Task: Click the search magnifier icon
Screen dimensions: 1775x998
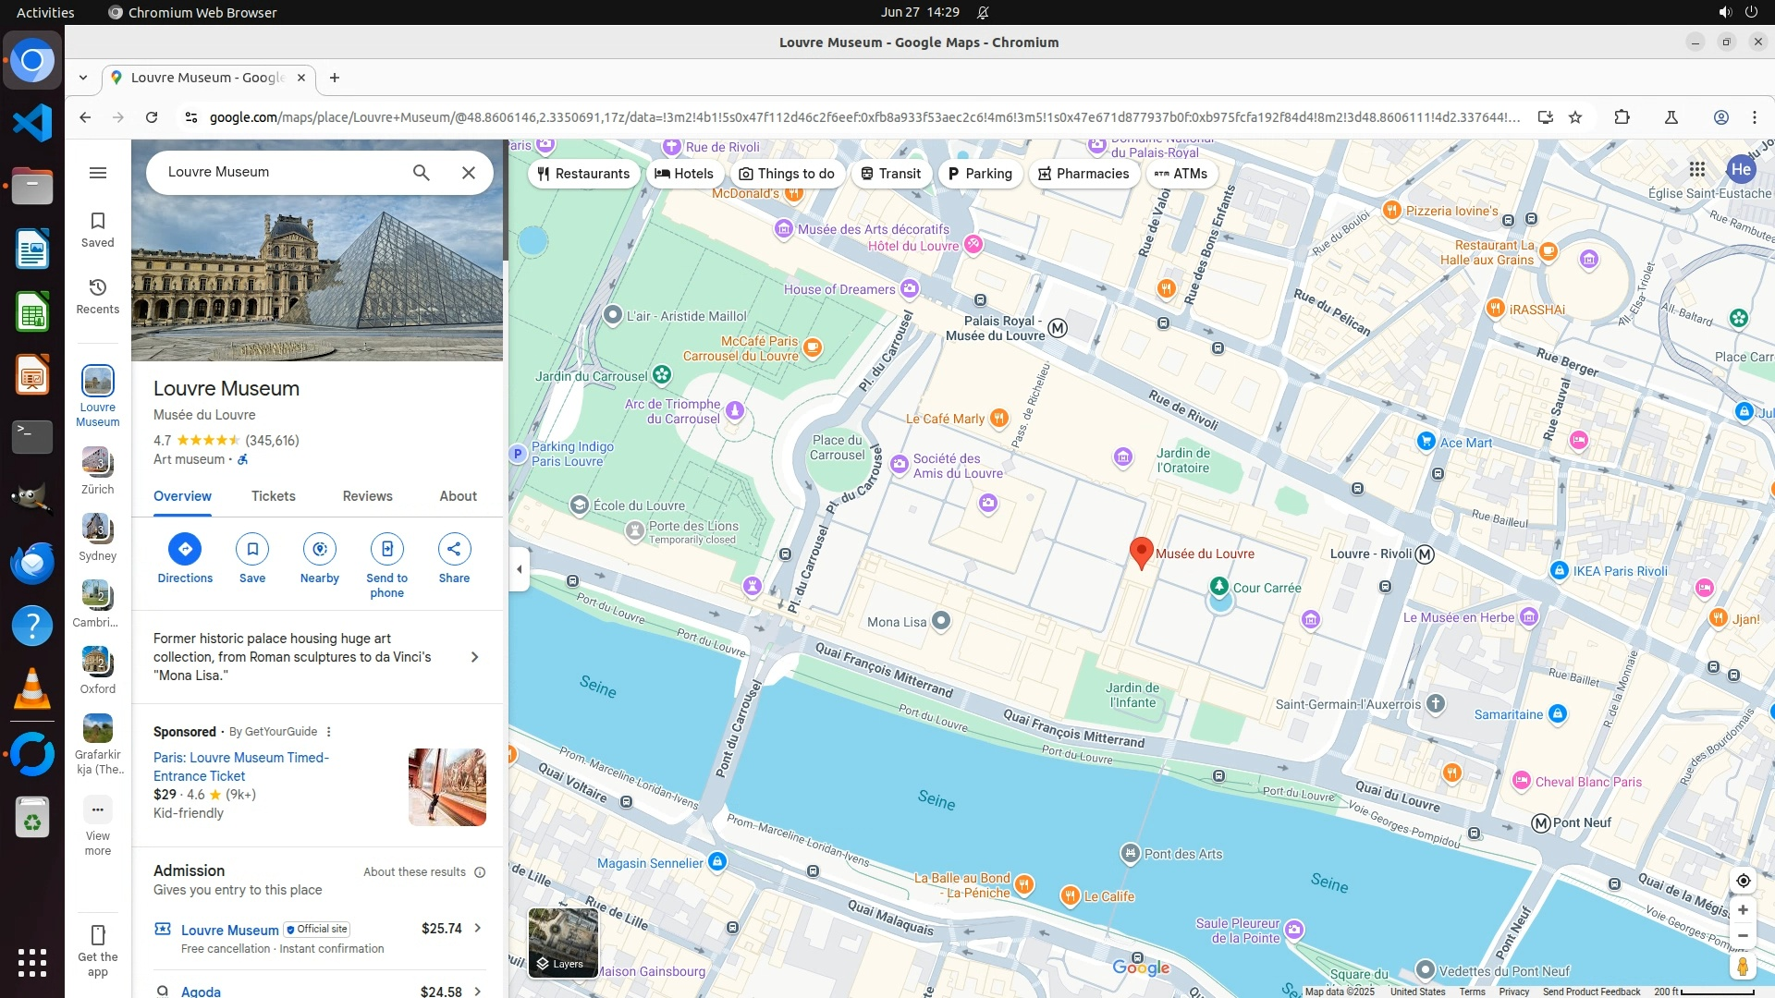Action: pyautogui.click(x=422, y=173)
